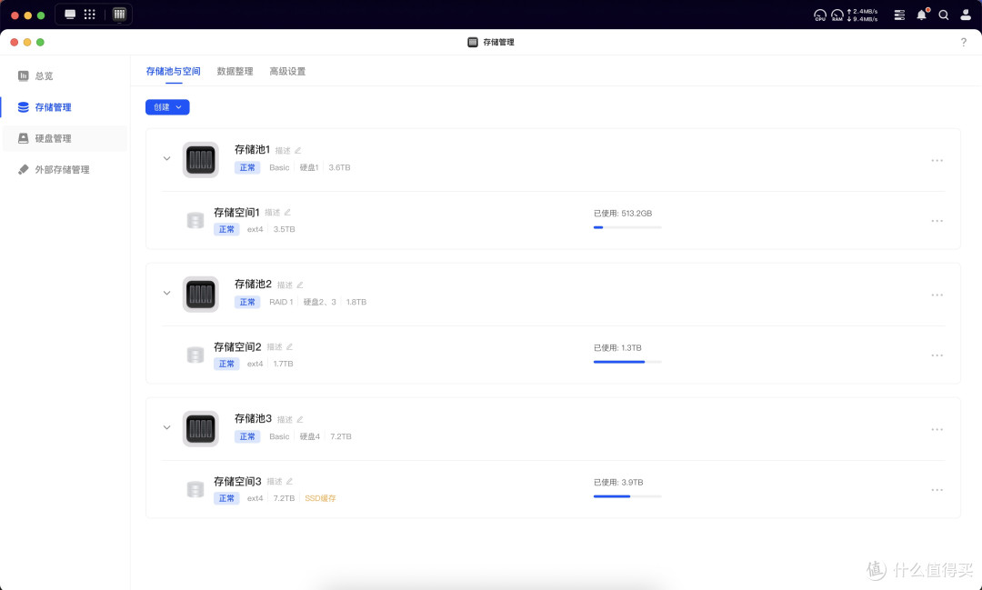Click the 存储池1 drive bay icon
The width and height of the screenshot is (982, 590).
[200, 160]
